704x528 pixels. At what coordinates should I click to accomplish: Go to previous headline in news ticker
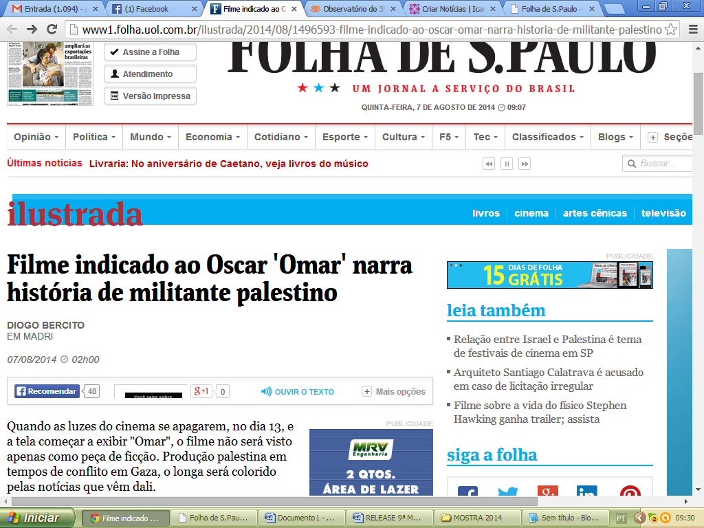(489, 164)
